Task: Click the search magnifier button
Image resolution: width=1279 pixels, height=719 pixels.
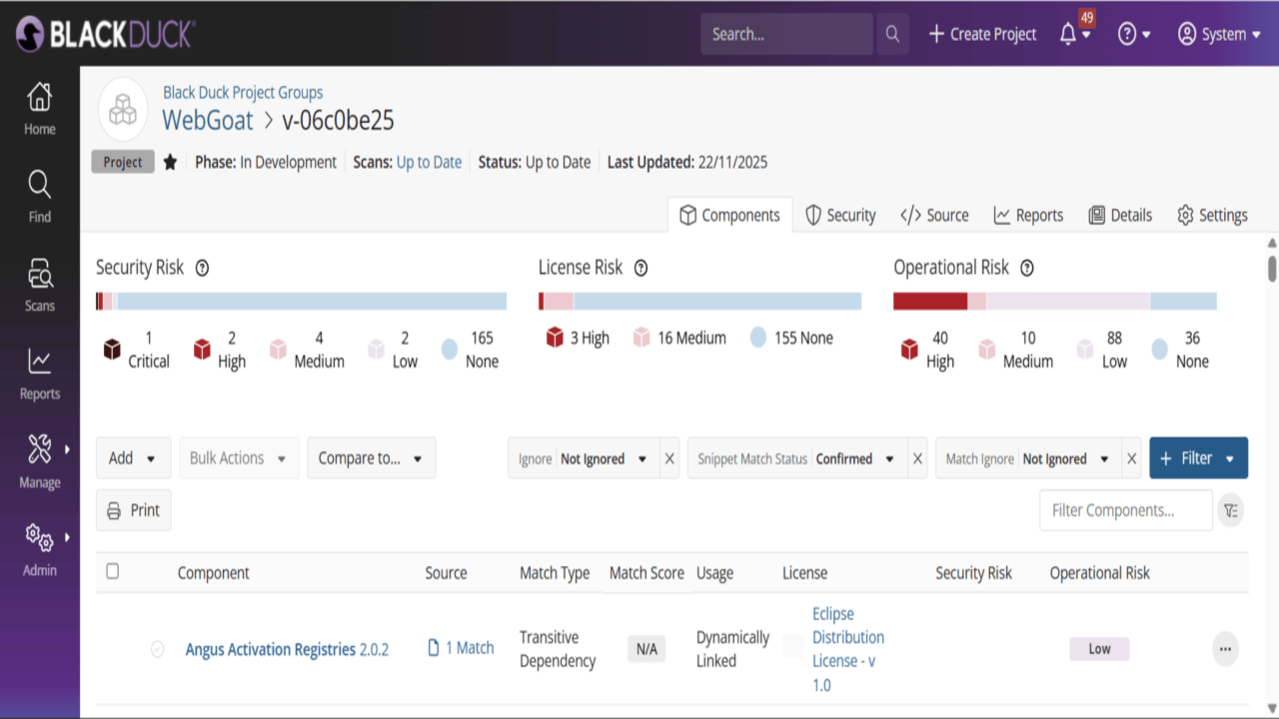Action: (892, 34)
